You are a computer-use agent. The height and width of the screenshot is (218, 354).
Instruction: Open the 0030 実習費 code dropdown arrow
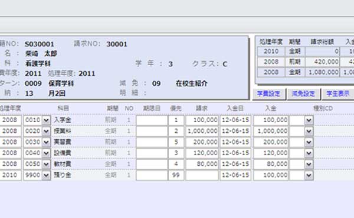pyautogui.click(x=46, y=142)
